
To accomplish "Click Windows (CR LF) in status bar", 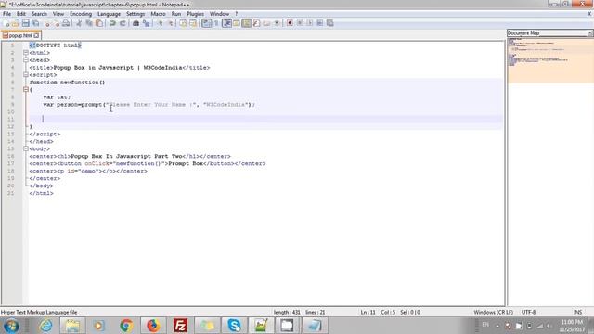I will click(x=493, y=312).
